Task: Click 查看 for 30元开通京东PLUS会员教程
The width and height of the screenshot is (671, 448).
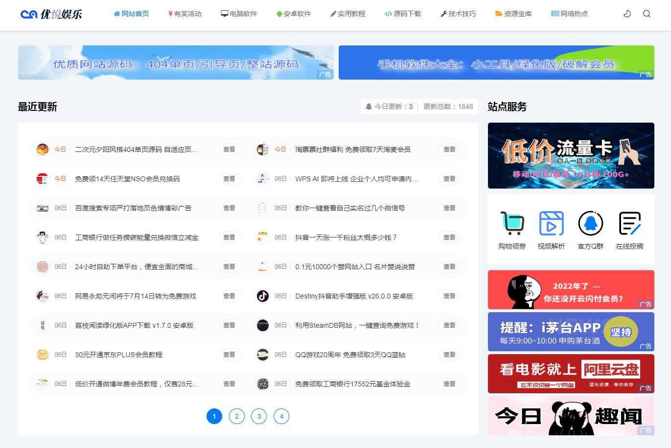Action: point(230,355)
